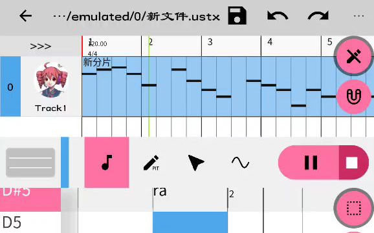Select the arrow selection tool
Viewport: 374px width, 233px height.
tap(196, 162)
